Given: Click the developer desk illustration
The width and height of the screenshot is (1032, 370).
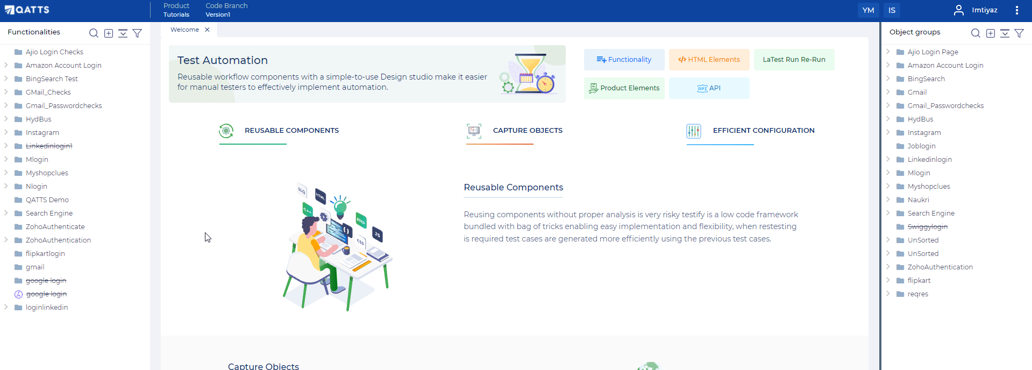Looking at the screenshot, I should point(337,247).
